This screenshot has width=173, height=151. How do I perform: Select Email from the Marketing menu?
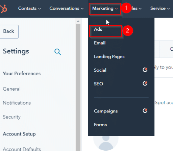[100, 43]
